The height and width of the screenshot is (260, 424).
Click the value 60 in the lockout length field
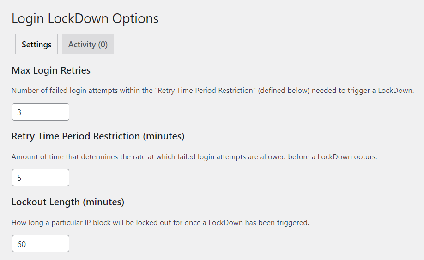(x=22, y=243)
